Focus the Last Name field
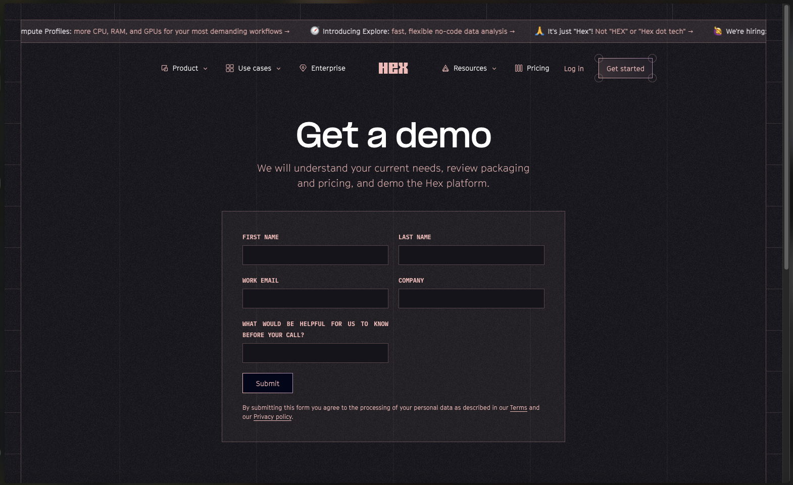Image resolution: width=793 pixels, height=485 pixels. click(x=471, y=255)
